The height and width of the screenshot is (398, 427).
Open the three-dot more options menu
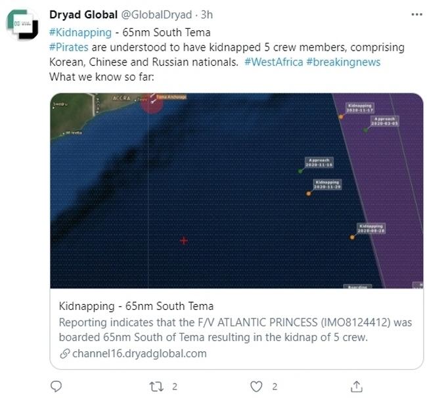pyautogui.click(x=415, y=14)
